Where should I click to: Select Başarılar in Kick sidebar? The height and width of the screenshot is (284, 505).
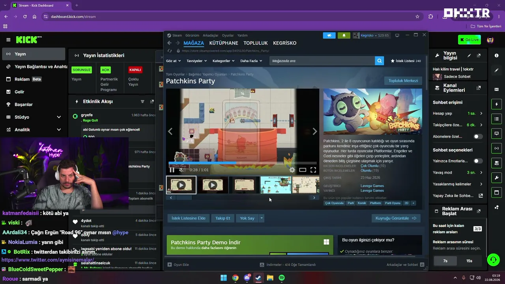tap(34, 105)
